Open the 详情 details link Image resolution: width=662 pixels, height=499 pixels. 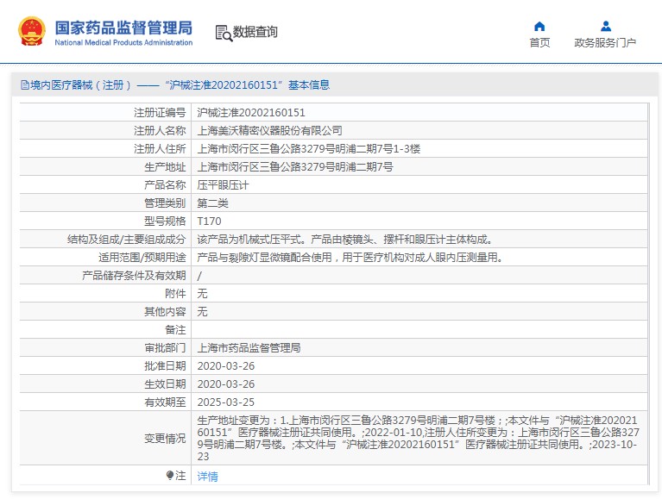[207, 477]
